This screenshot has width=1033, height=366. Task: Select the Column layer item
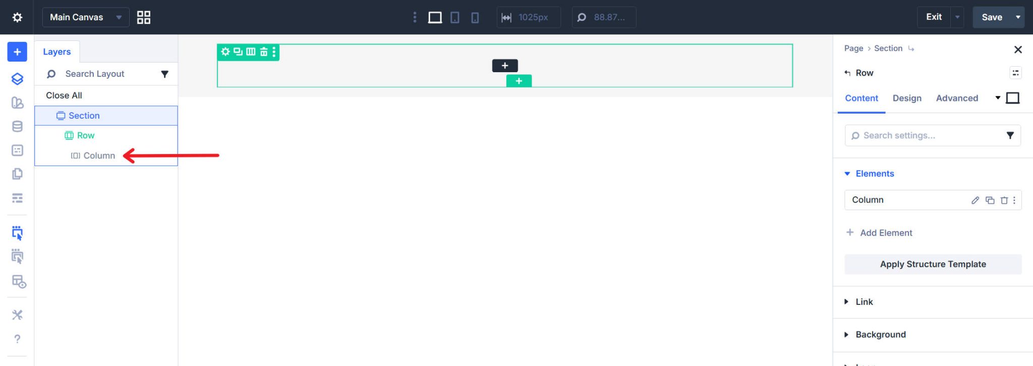pyautogui.click(x=93, y=155)
